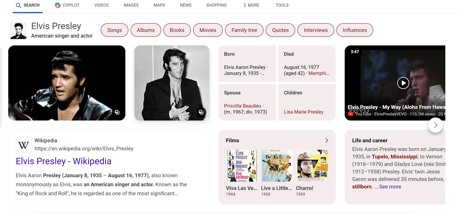The image size is (459, 214).
Task: Click the Search magnifier icon
Action: [x=18, y=5]
